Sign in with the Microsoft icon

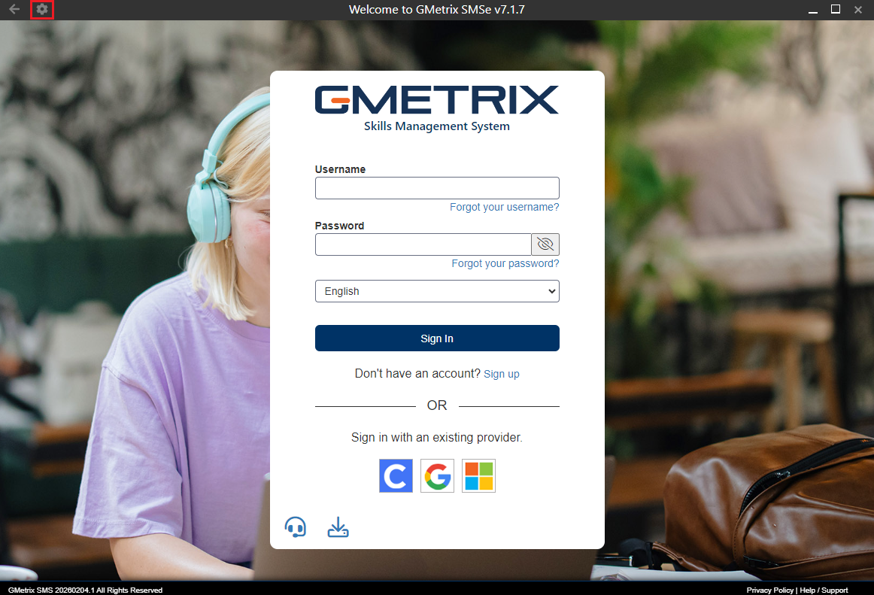pos(479,475)
